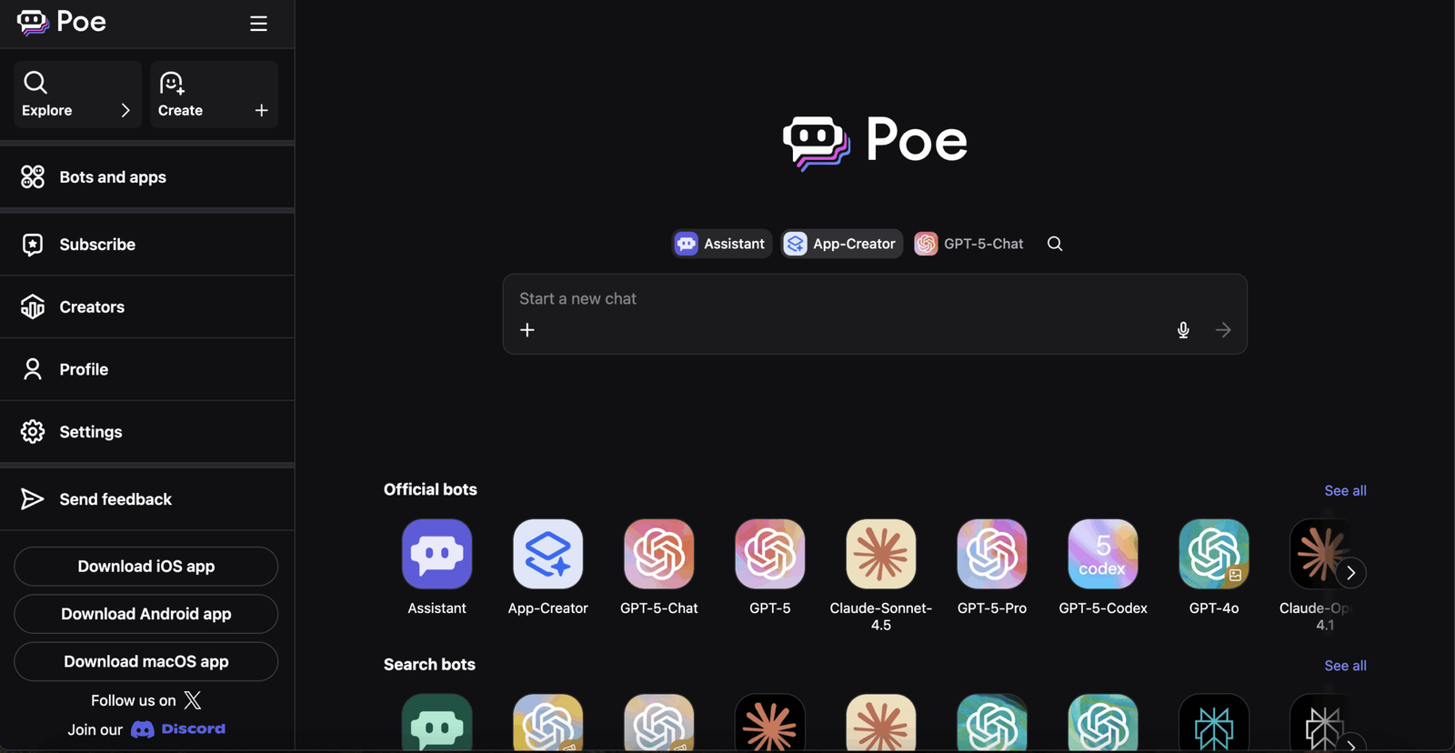Show more Official bots with the right arrow
The image size is (1455, 753).
1351,573
